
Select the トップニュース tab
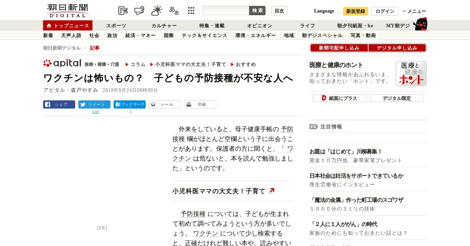pyautogui.click(x=68, y=25)
